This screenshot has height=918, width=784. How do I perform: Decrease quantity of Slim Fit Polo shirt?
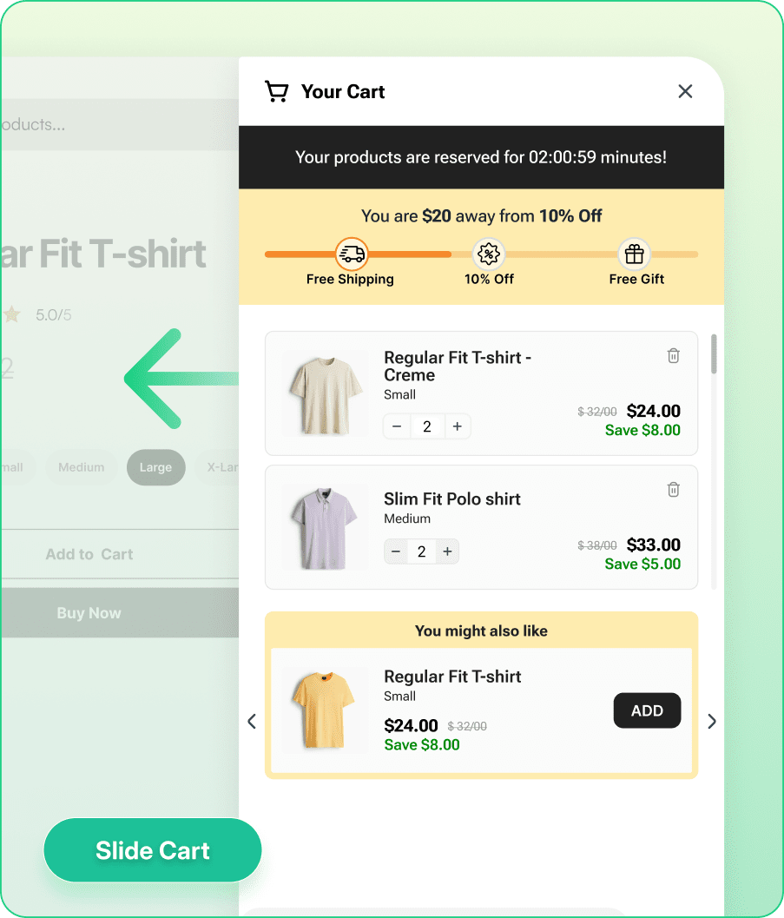click(x=396, y=551)
